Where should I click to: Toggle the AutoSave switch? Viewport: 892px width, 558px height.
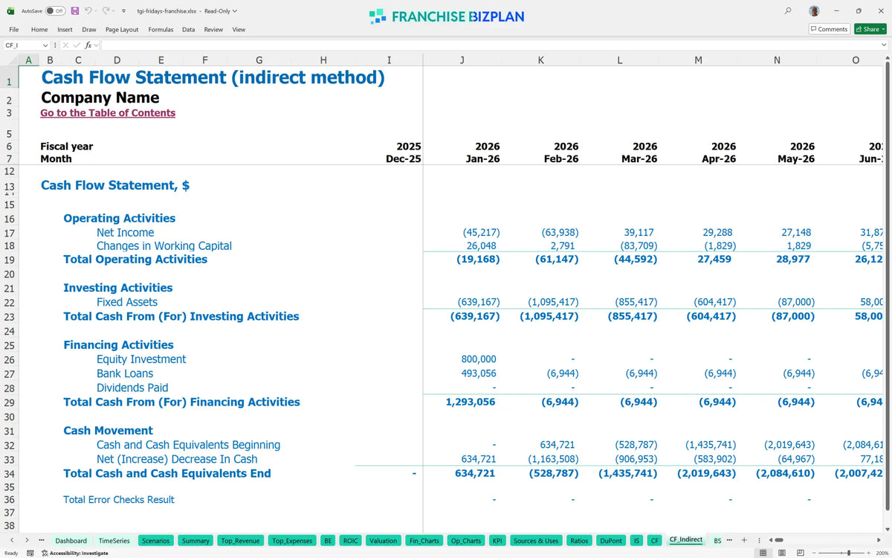55,11
